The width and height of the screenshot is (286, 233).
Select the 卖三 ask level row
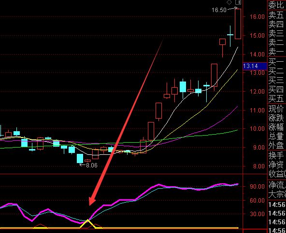[277, 34]
